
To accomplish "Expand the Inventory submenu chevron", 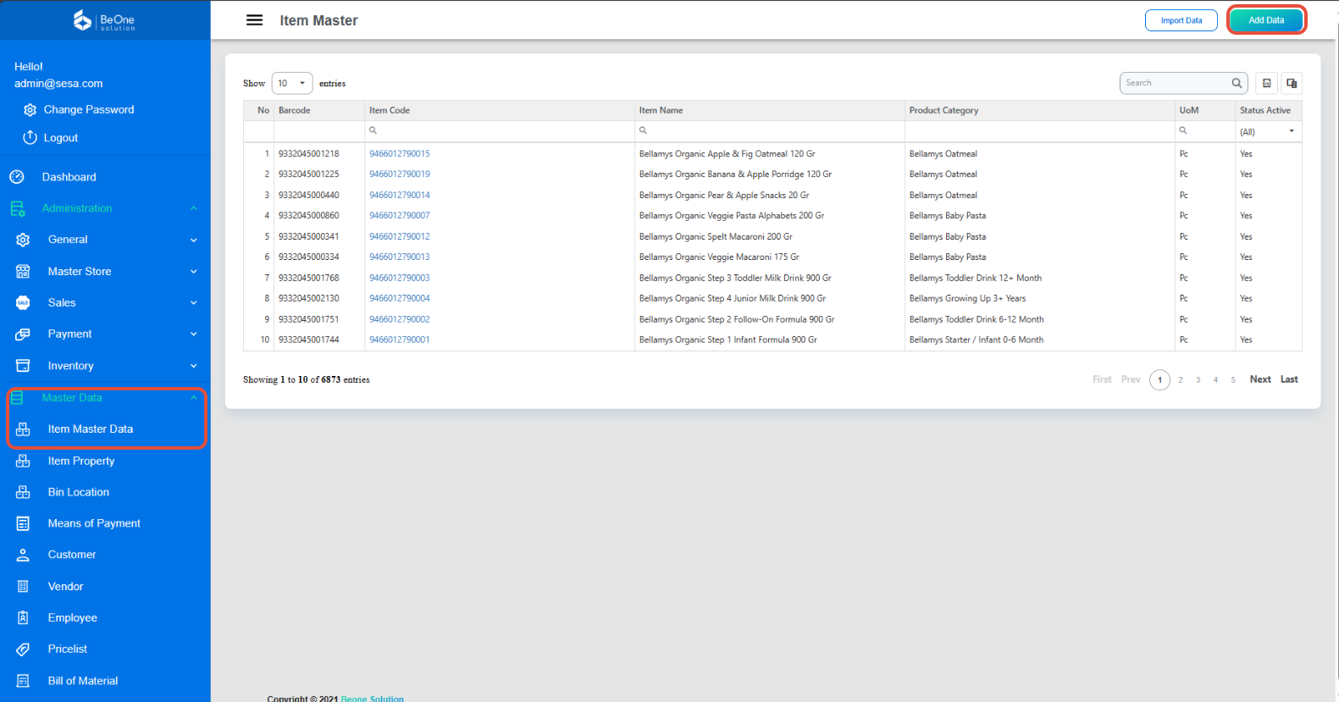I will 194,366.
